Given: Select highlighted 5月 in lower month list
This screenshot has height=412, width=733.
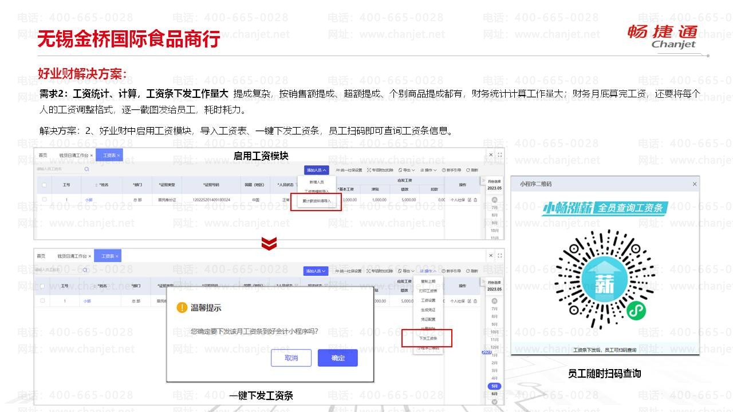Looking at the screenshot, I should tap(494, 387).
